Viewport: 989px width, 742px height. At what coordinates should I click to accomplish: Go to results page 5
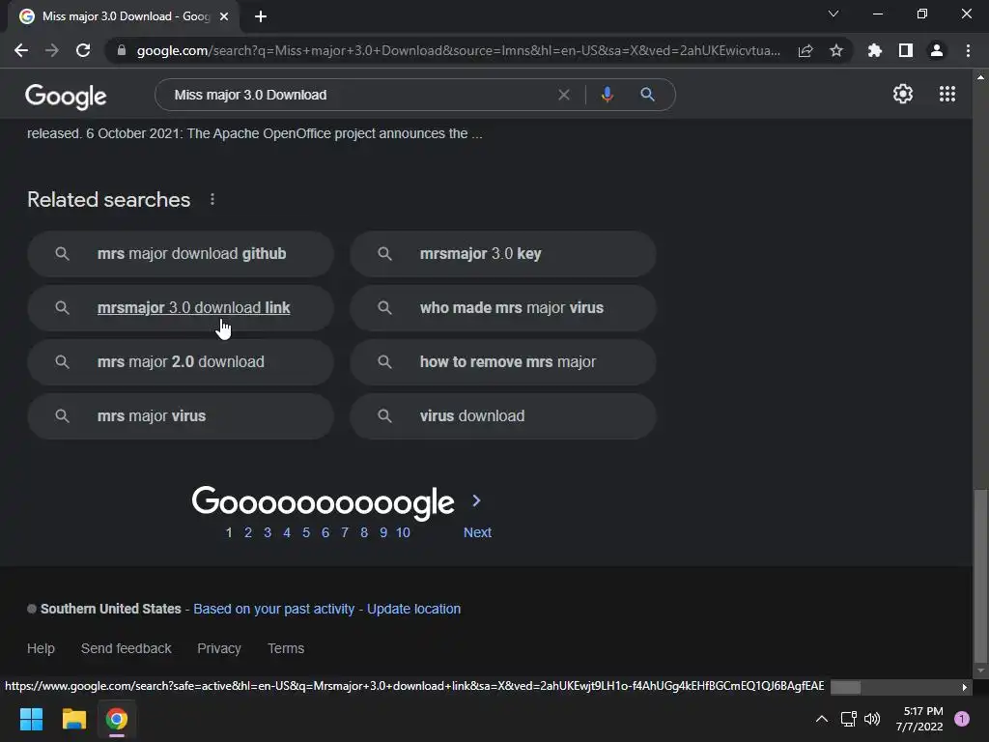point(306,532)
